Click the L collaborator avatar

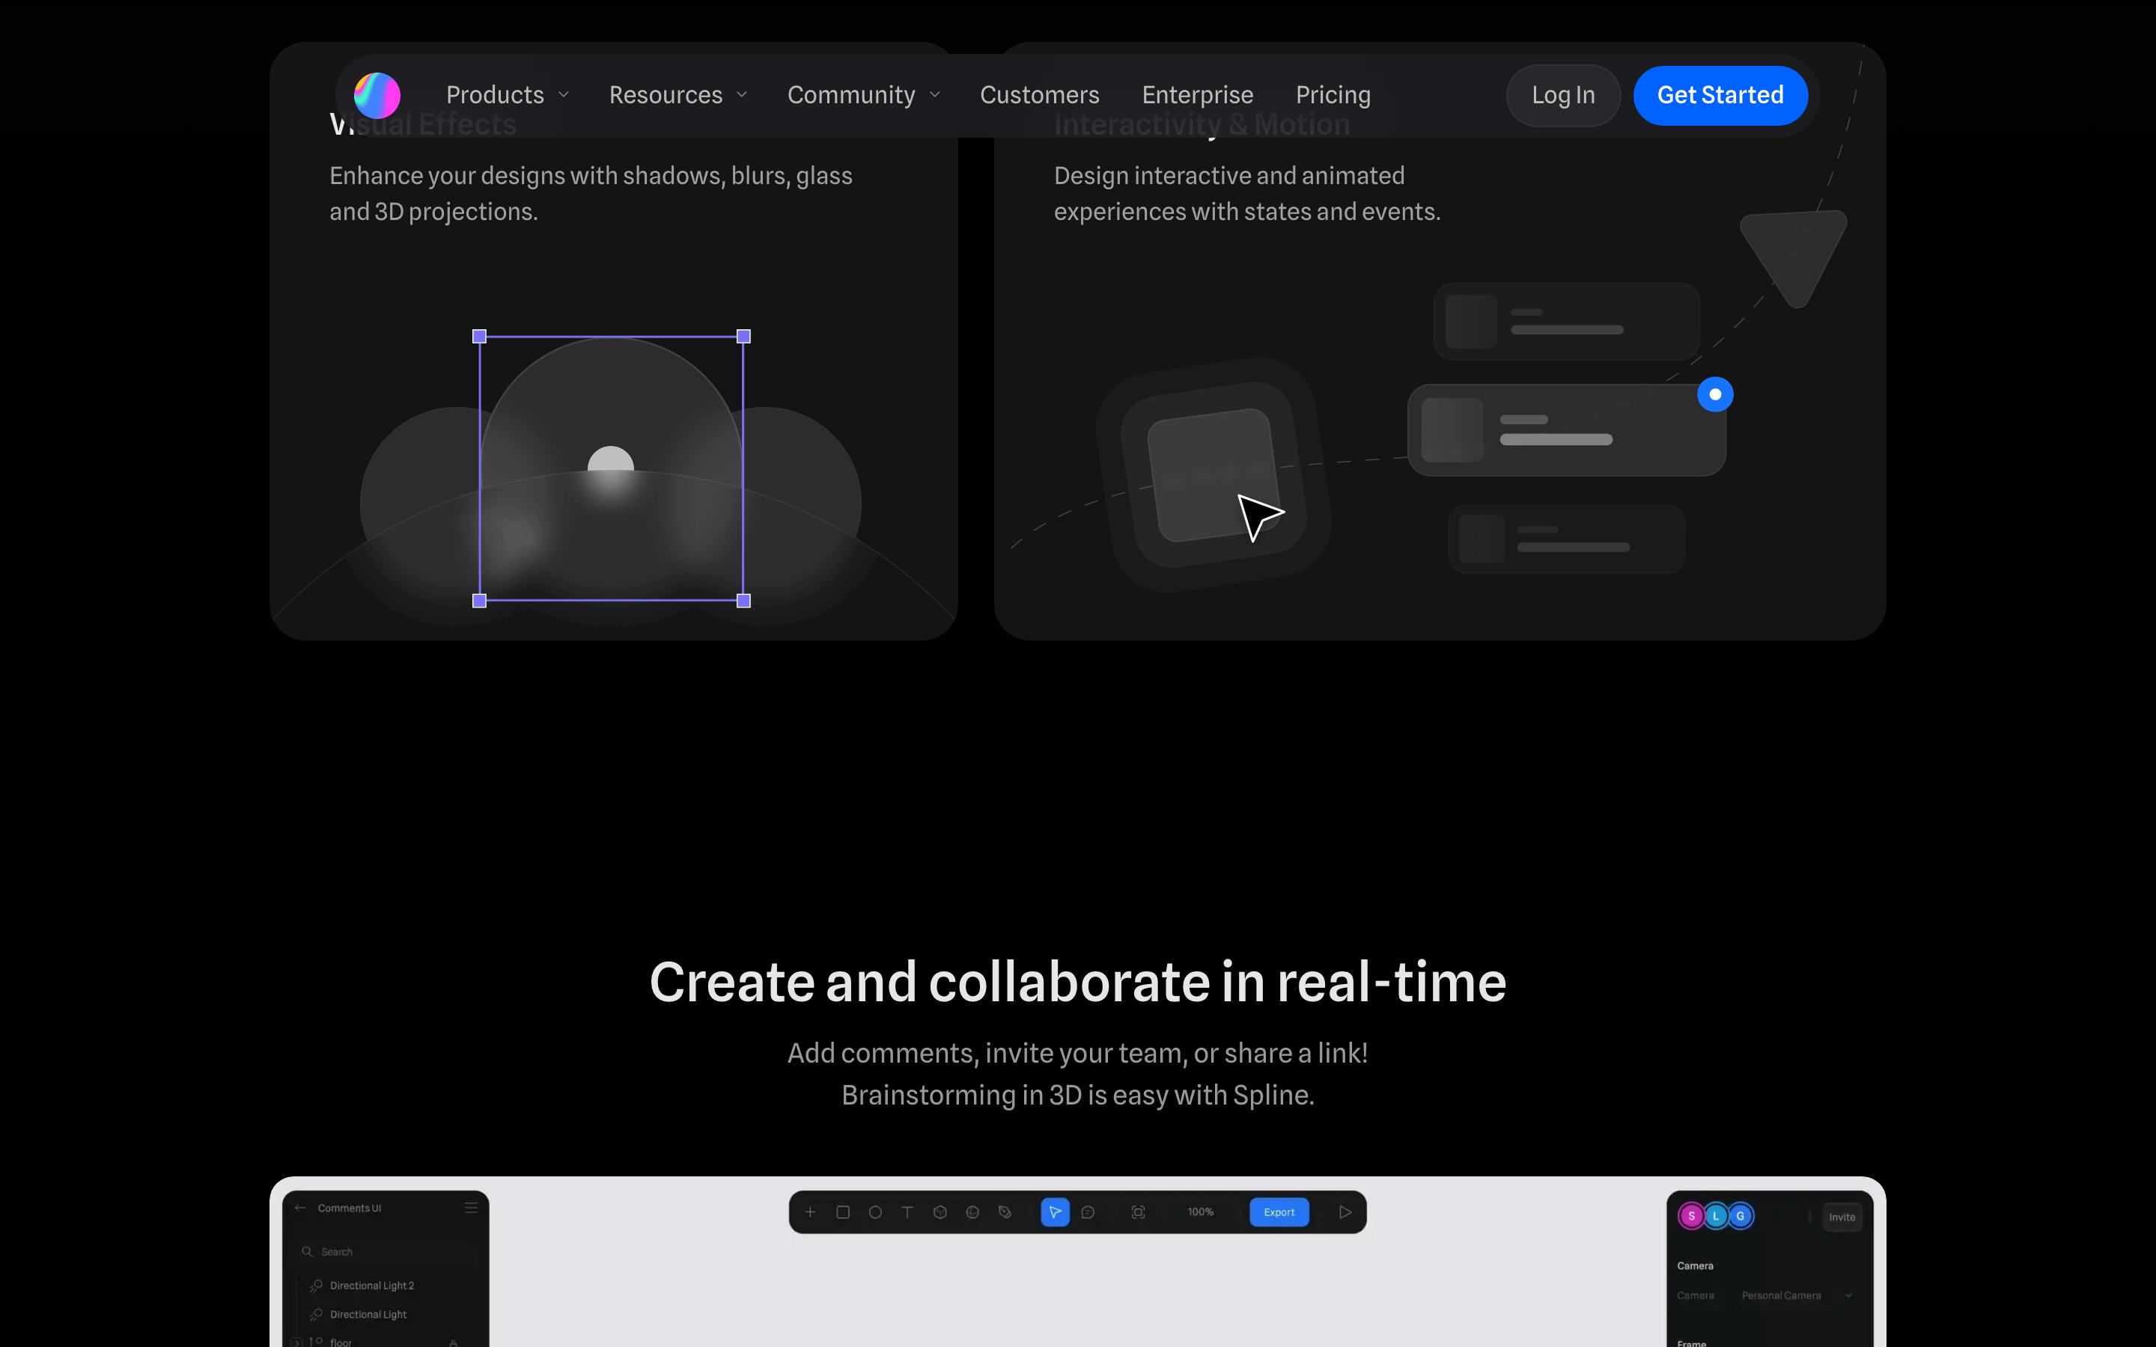1715,1216
